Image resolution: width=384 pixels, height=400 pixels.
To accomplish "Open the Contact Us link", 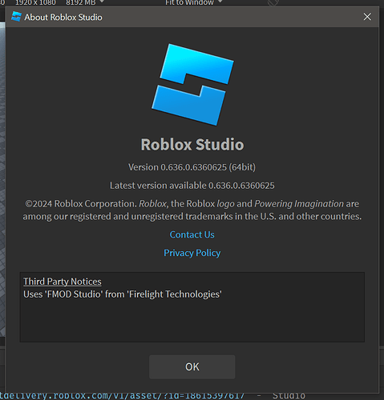I will pyautogui.click(x=192, y=234).
